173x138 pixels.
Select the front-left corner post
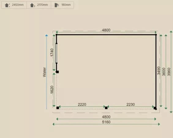coord(58,108)
